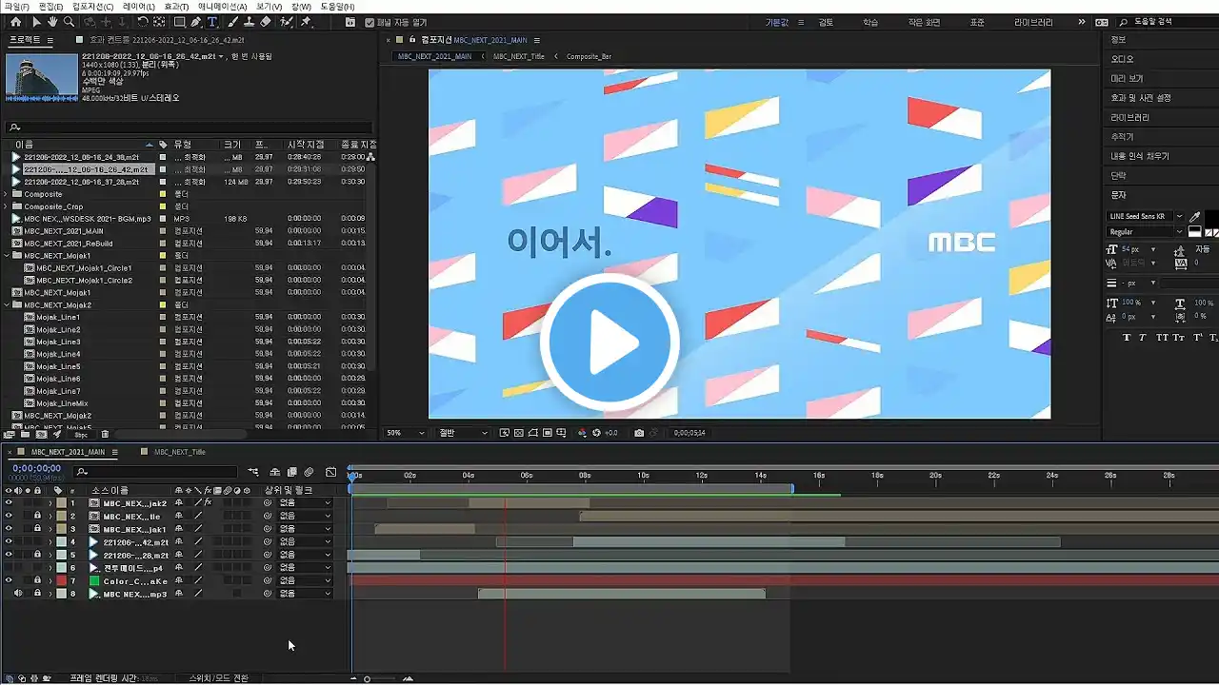Pick the Horizontal Type tool

point(211,22)
